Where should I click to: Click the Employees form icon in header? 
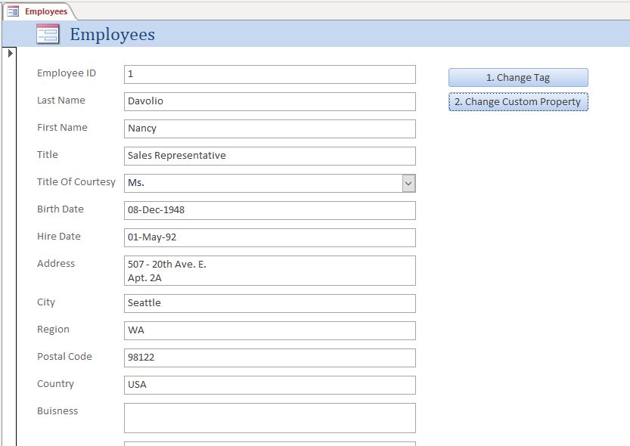[48, 34]
